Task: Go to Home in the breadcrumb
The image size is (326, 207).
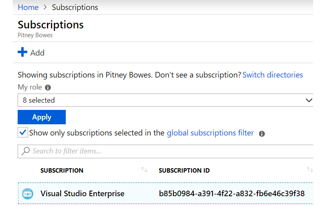Action: click(x=28, y=7)
